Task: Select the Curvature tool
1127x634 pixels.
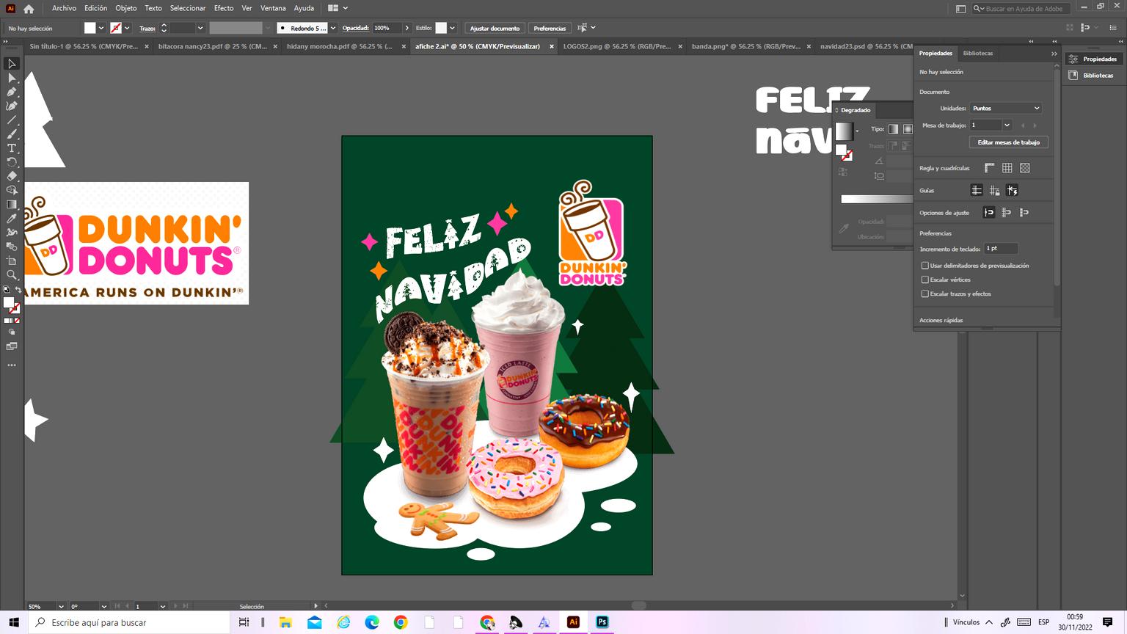Action: 12,106
